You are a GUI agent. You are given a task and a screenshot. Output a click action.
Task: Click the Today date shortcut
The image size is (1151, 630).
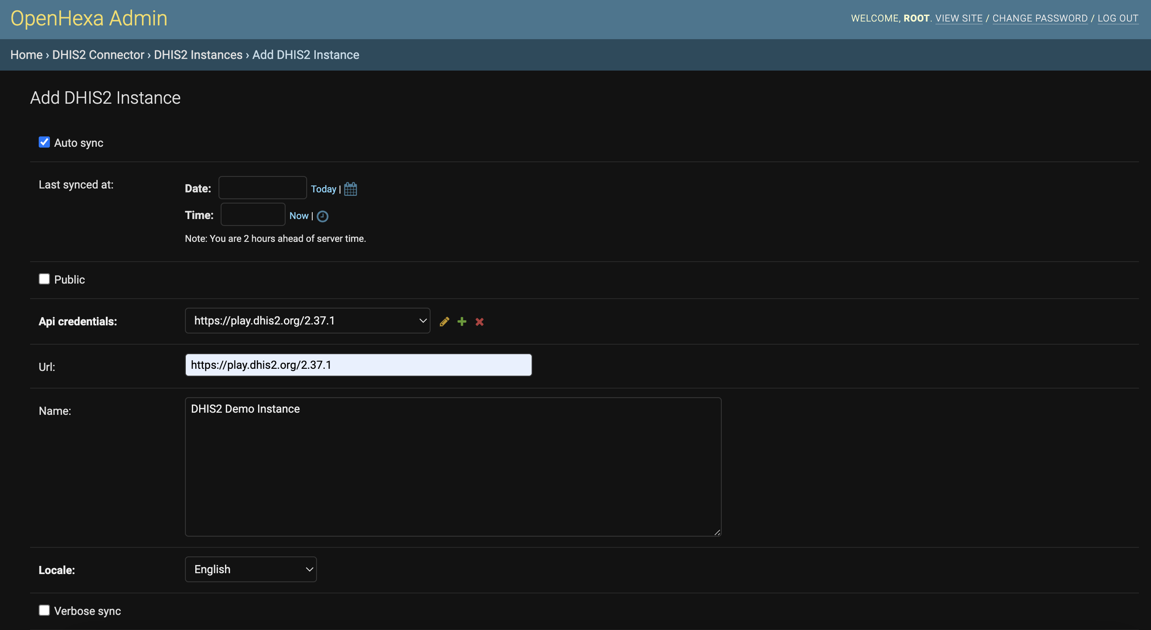coord(323,188)
